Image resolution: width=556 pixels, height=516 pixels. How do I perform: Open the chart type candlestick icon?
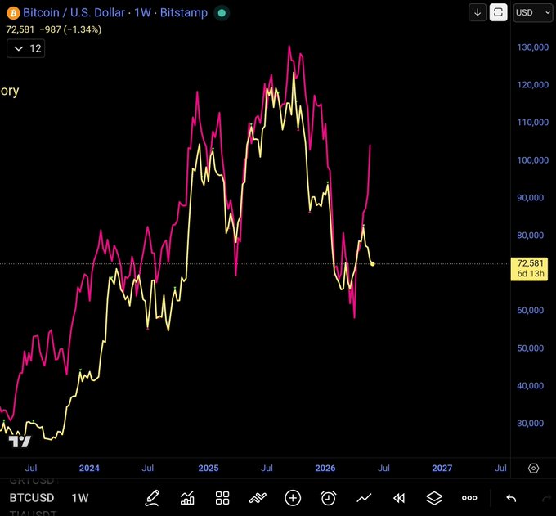click(187, 498)
